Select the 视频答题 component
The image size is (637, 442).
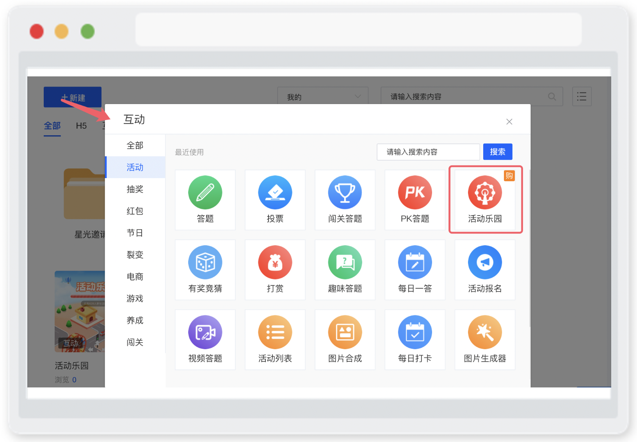[x=205, y=339]
